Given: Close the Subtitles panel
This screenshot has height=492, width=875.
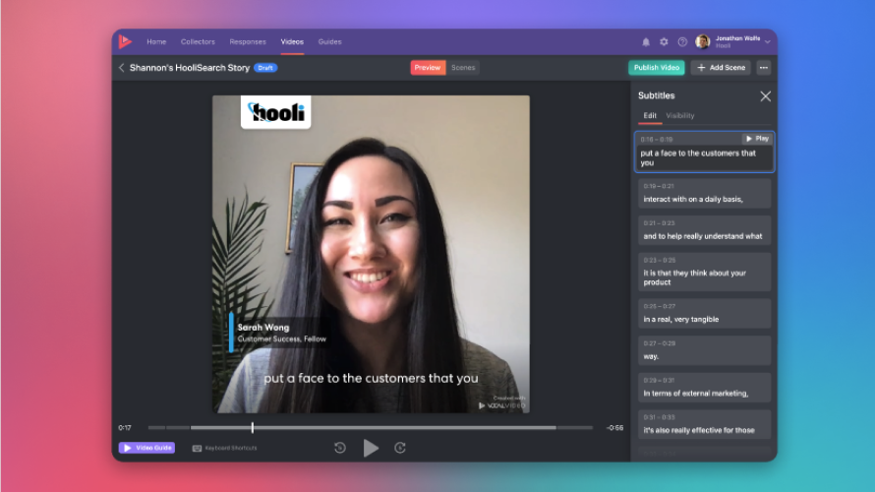Looking at the screenshot, I should (765, 96).
